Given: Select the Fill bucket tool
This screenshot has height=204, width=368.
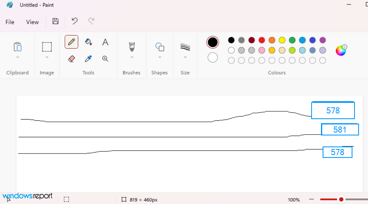Looking at the screenshot, I should point(88,42).
